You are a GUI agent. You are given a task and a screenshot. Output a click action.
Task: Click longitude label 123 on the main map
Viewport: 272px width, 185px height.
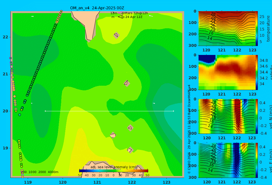[167, 182]
